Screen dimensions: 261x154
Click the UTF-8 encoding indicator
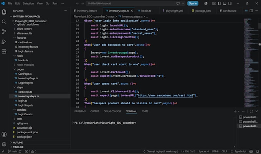[x=215, y=151]
